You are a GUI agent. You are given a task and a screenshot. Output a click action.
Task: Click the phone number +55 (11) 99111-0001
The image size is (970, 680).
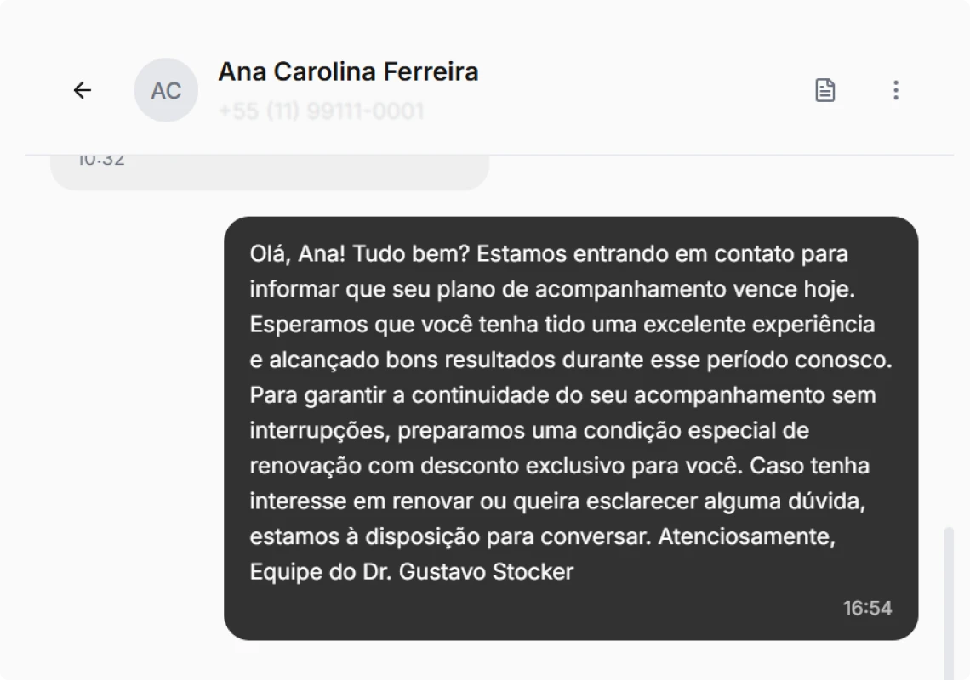pyautogui.click(x=320, y=110)
